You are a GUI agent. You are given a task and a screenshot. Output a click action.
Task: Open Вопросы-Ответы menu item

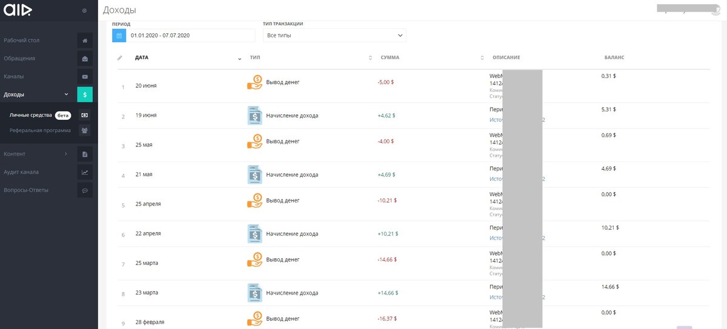[26, 190]
